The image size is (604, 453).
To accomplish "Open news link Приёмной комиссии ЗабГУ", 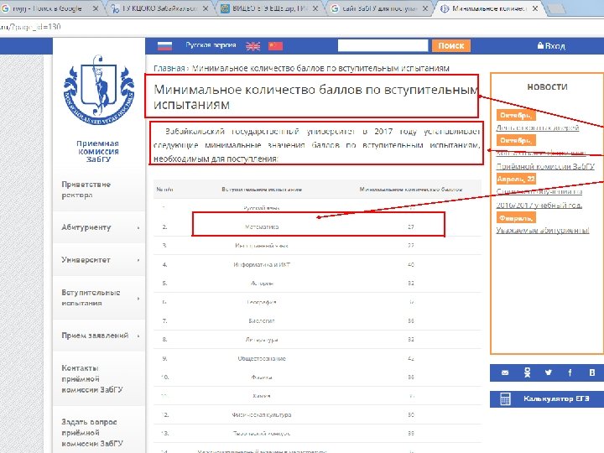I will pos(545,166).
